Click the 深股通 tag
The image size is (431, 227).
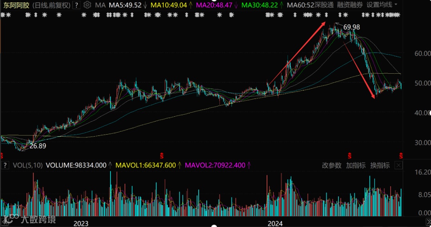(x=324, y=5)
